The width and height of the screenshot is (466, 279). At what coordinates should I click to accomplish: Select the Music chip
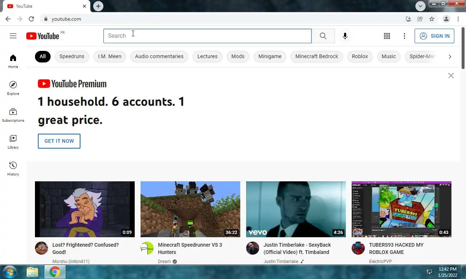[x=388, y=56]
